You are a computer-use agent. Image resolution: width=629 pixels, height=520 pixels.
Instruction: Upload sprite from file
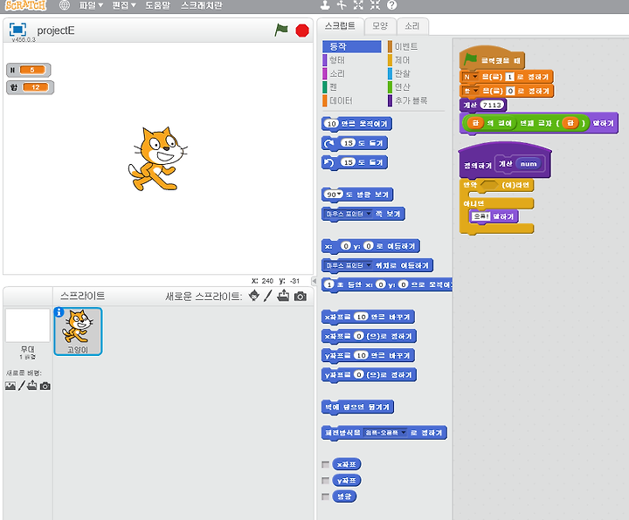click(283, 296)
